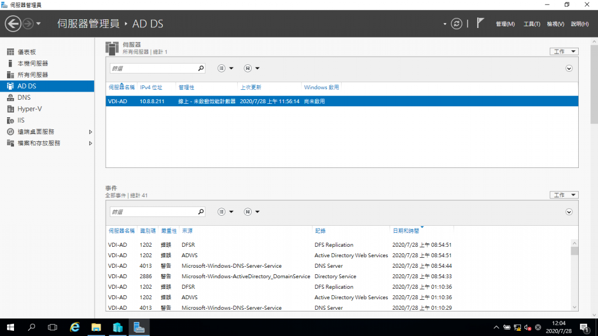Sort servers by 管理性 column
This screenshot has width=598, height=336.
click(186, 87)
